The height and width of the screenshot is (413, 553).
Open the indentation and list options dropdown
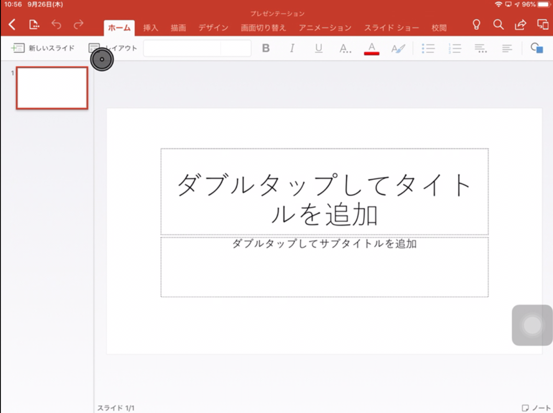coord(480,48)
